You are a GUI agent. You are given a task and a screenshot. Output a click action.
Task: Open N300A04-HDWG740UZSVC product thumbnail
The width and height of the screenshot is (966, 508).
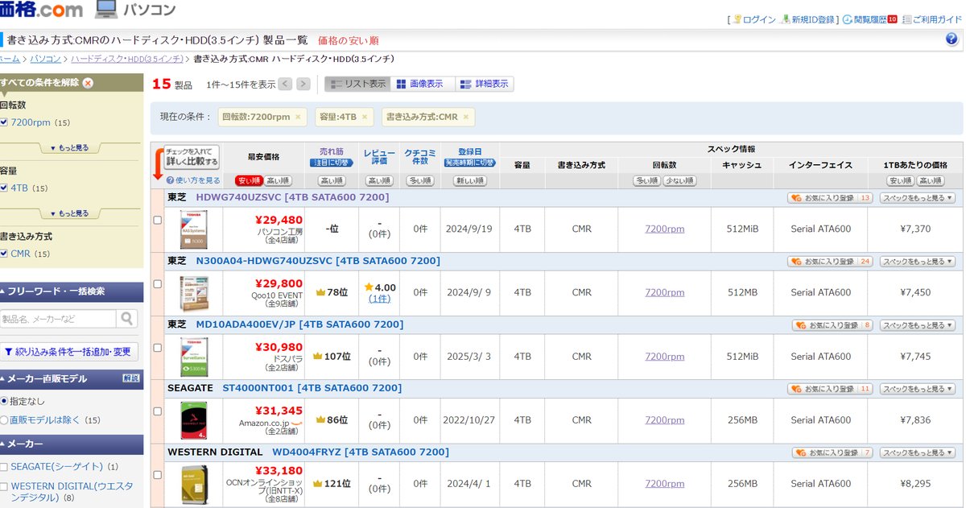point(192,293)
